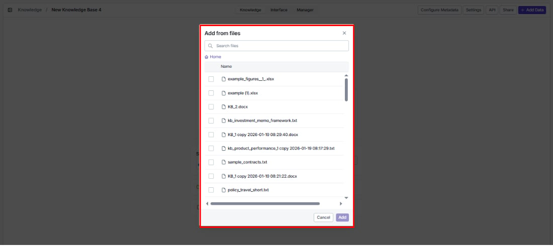Open the API button
Screen dimensions: 553x246
click(492, 10)
